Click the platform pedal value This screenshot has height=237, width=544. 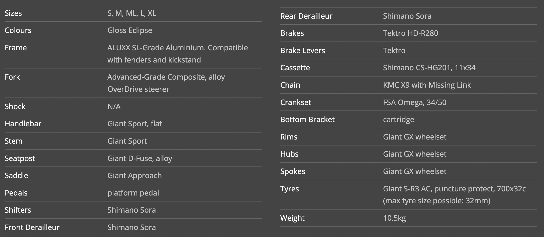click(133, 193)
